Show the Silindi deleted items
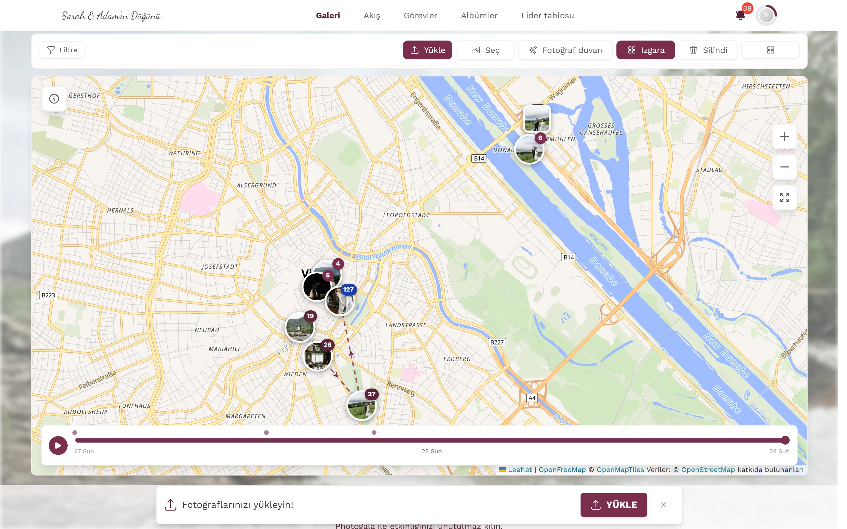The image size is (847, 529). coord(708,50)
